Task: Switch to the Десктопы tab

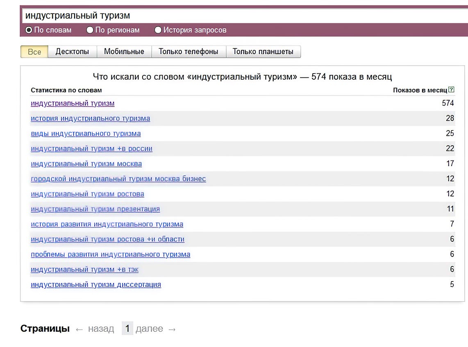Action: [72, 52]
